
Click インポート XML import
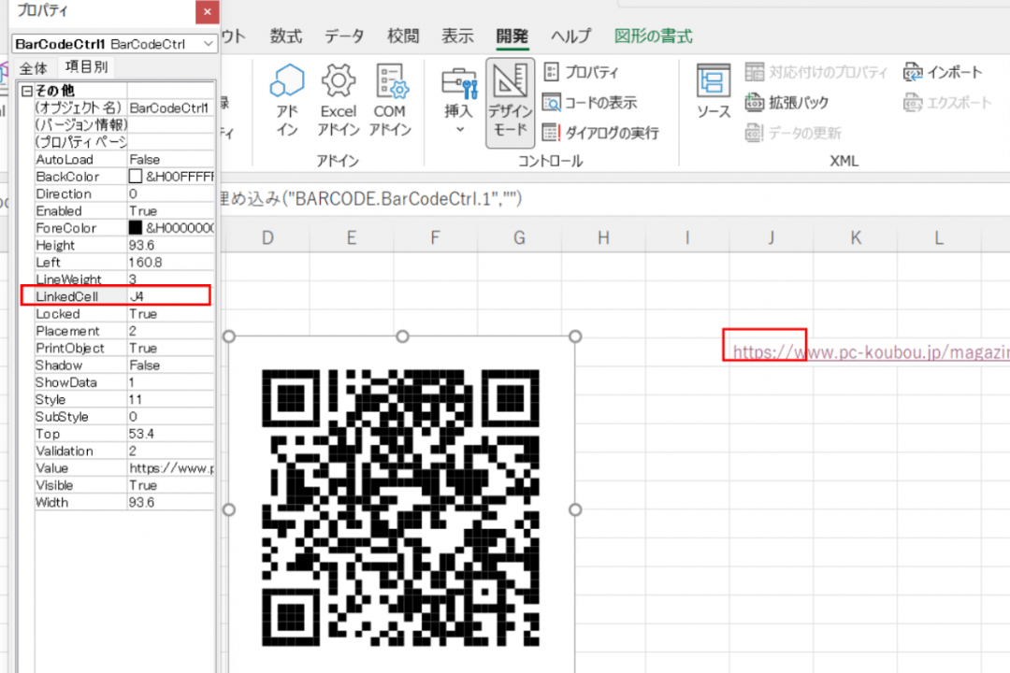[x=943, y=72]
